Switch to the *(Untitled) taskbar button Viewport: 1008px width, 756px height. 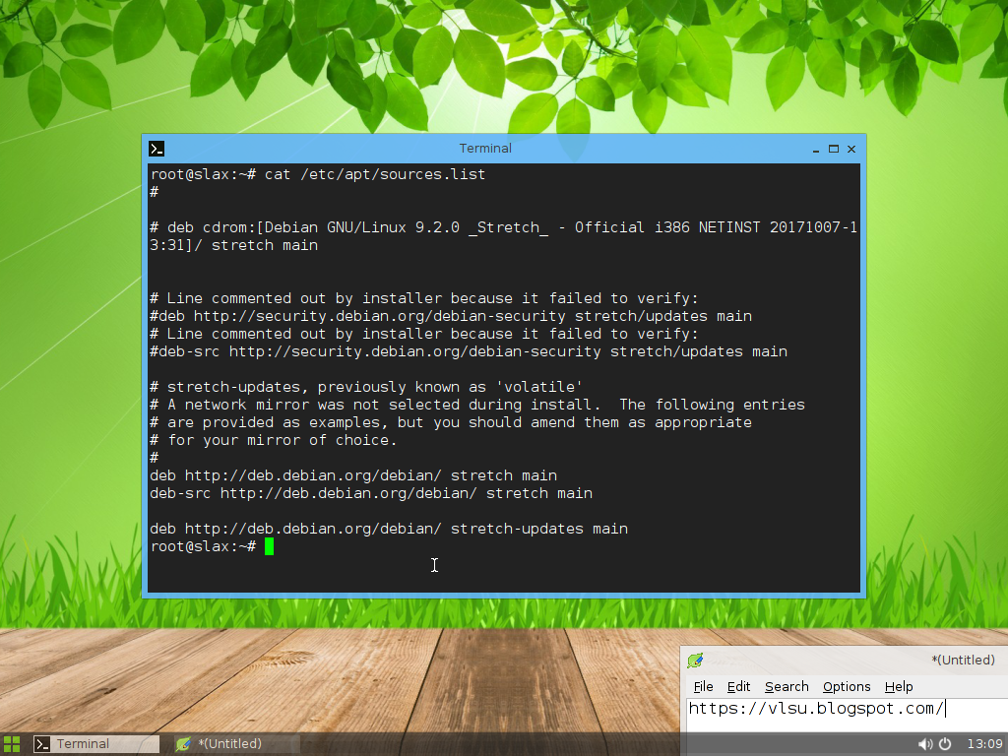click(x=236, y=744)
